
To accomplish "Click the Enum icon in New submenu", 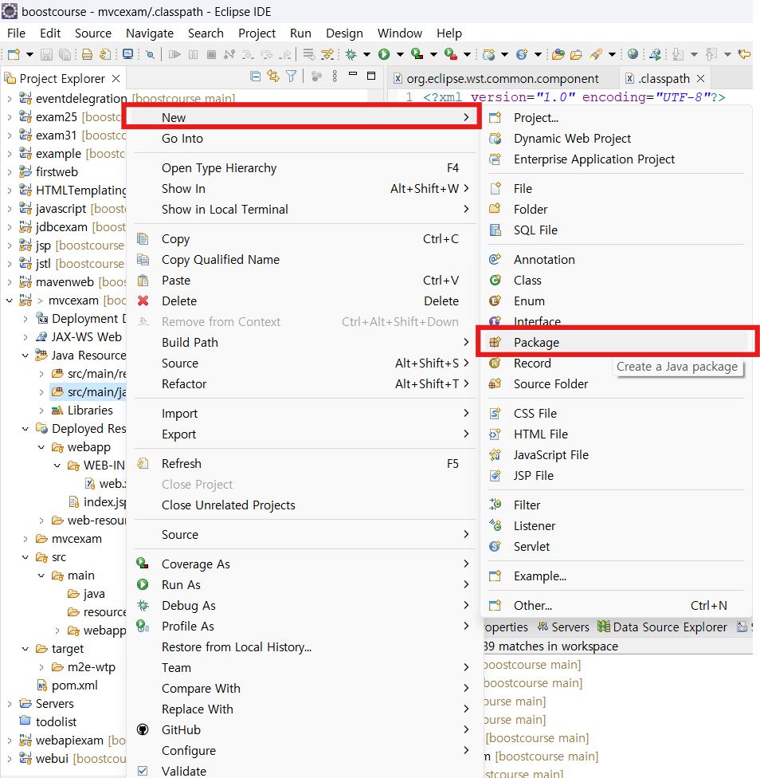I will 495,301.
